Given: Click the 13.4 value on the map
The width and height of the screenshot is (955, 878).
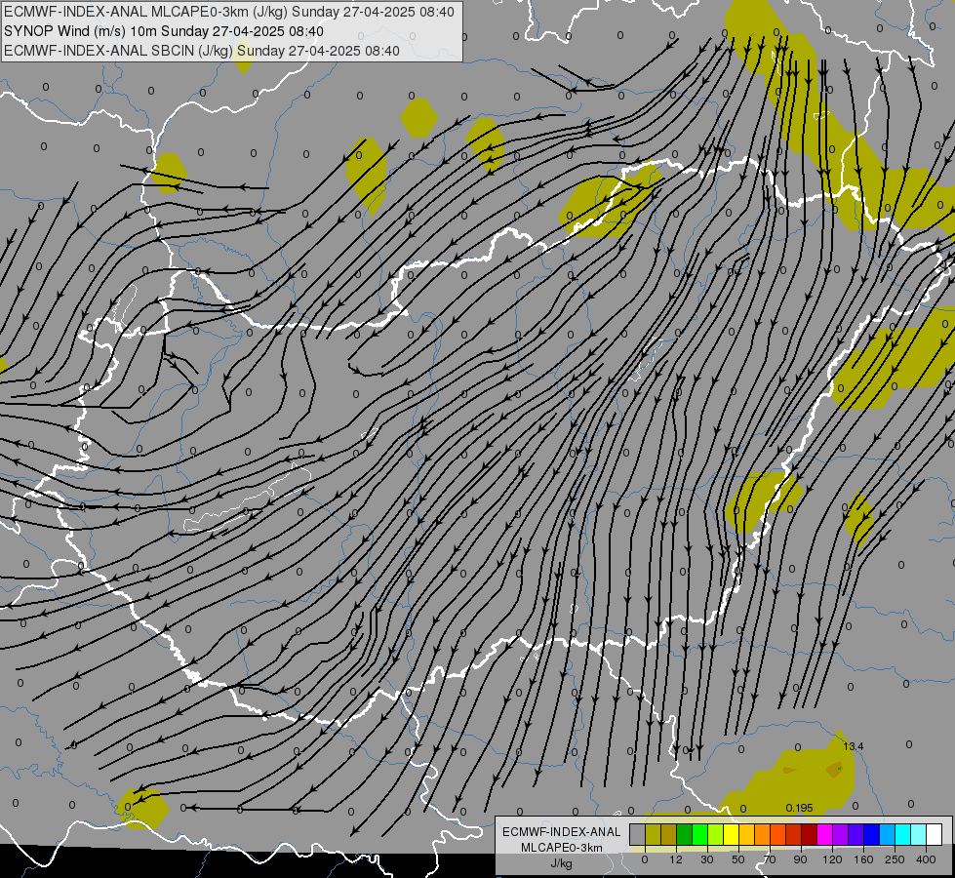Looking at the screenshot, I should pyautogui.click(x=854, y=746).
